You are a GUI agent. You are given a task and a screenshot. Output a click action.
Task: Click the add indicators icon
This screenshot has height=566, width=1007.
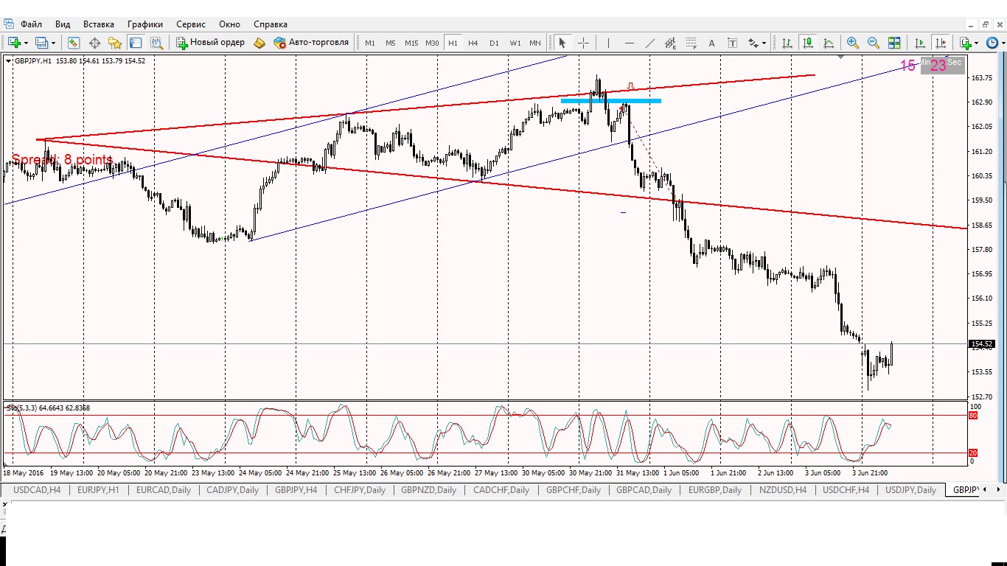966,43
